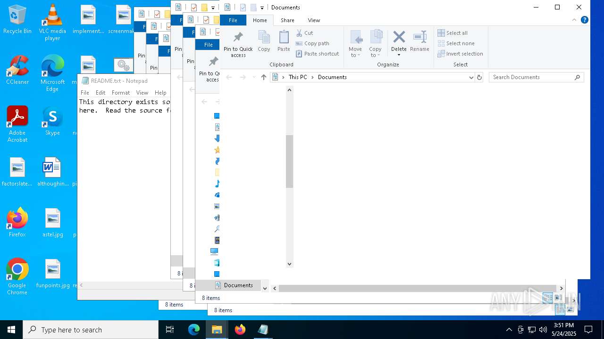The height and width of the screenshot is (339, 604).
Task: Open Notepad's View menu
Action: (x=142, y=93)
